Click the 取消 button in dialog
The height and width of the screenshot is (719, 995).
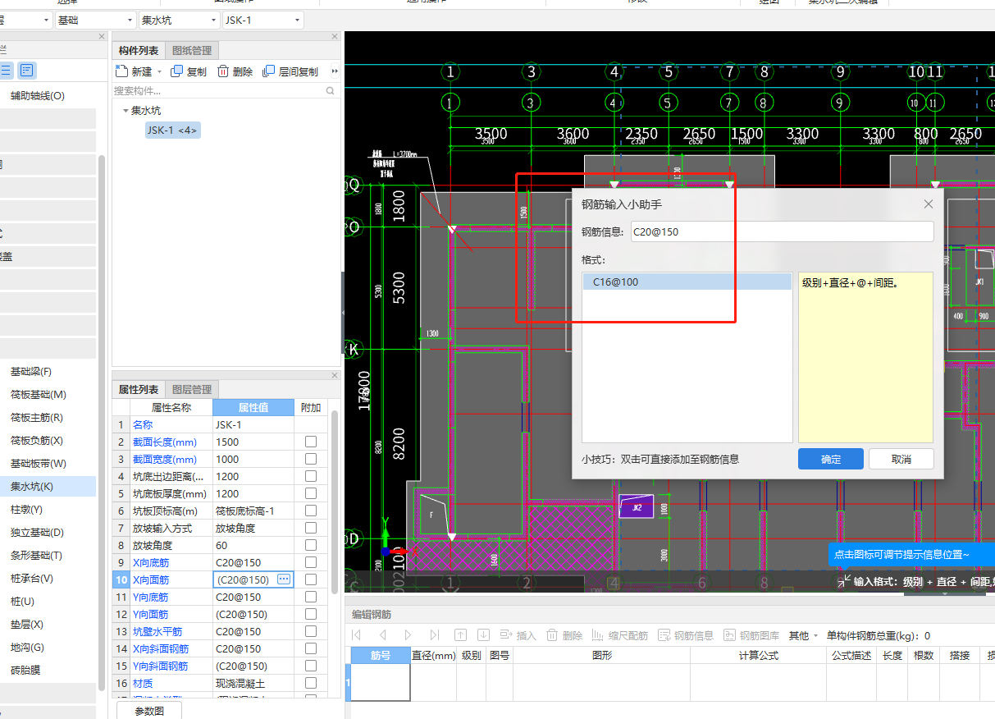(x=901, y=459)
